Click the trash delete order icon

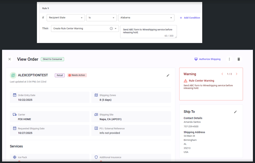[239, 59]
